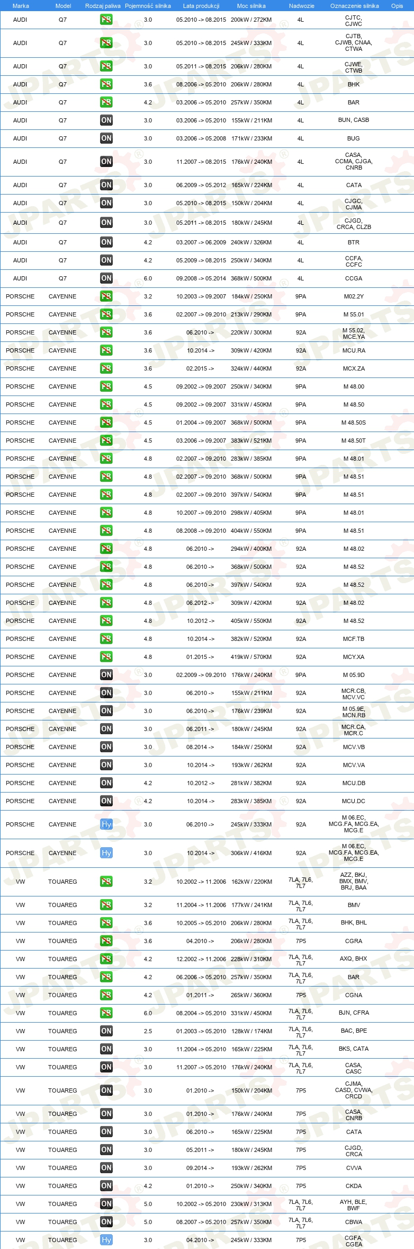
Task: Click ON diesel icon in Audi Q7 BUN, CASB row
Action: pos(106,120)
